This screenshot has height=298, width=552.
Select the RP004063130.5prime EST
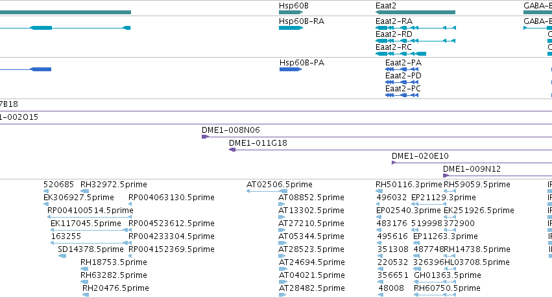171,198
